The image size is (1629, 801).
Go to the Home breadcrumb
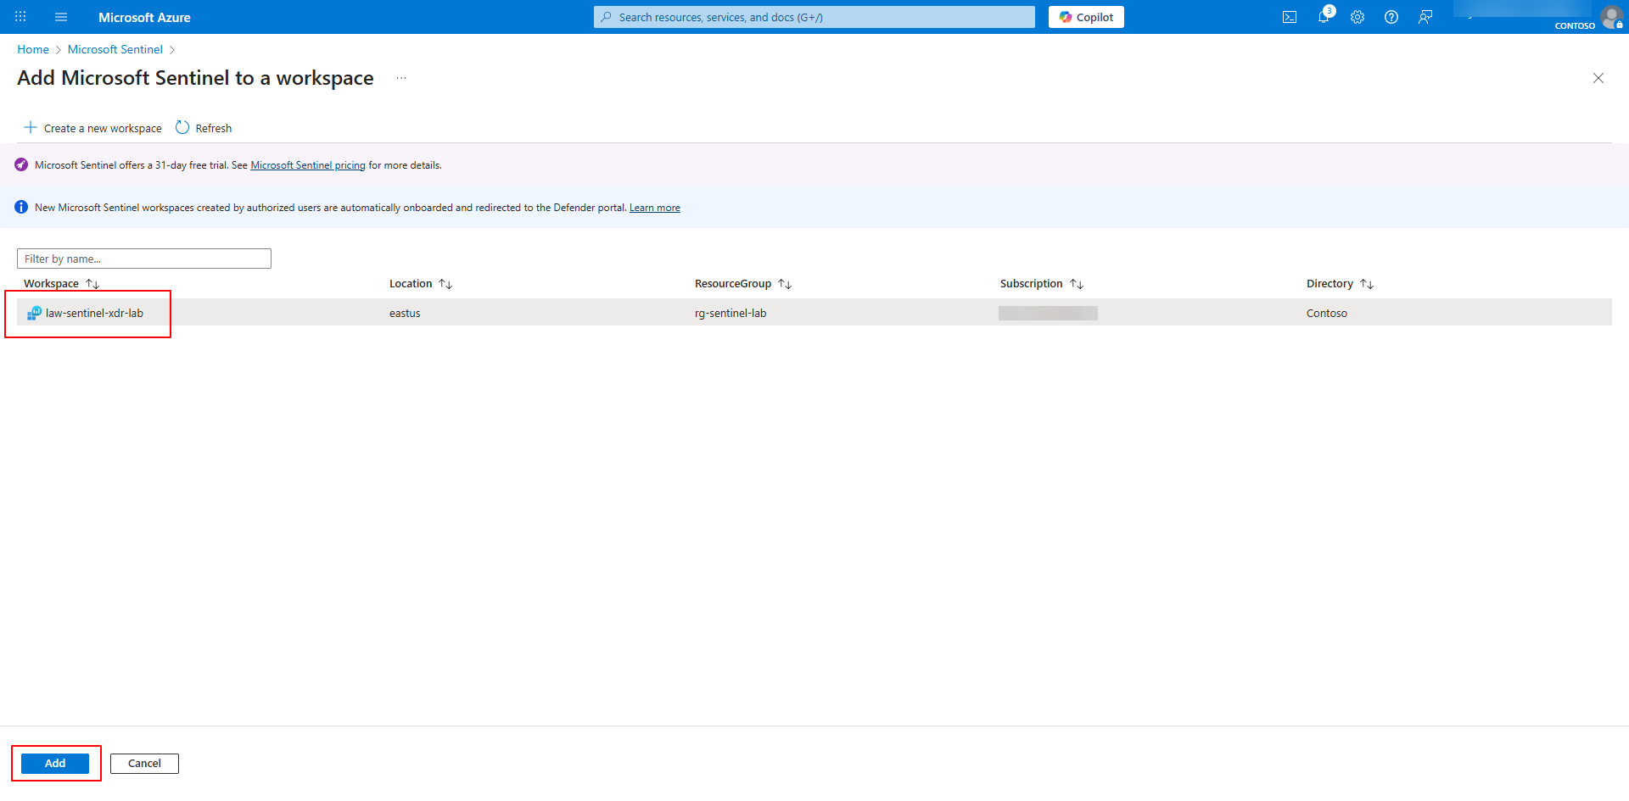[x=33, y=49]
